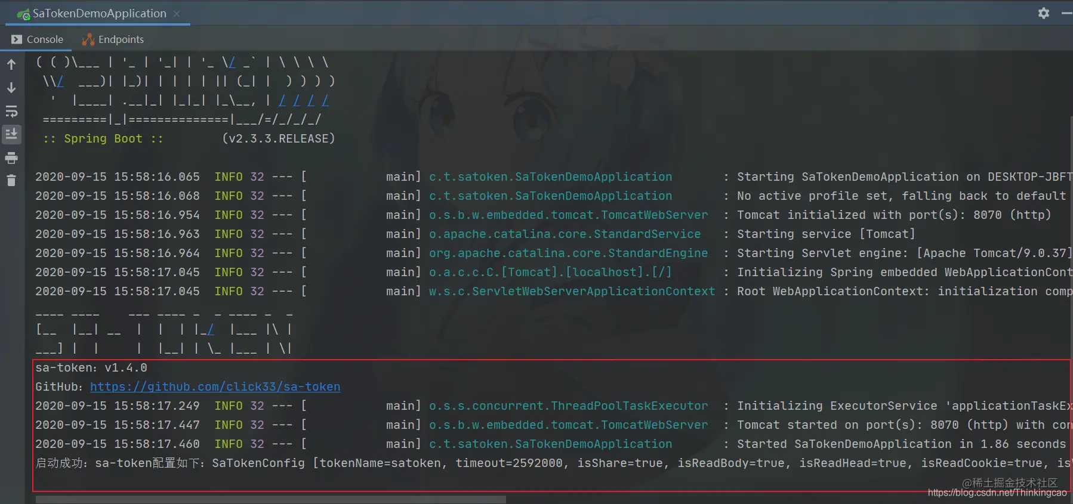Click the print console output icon

[11, 157]
